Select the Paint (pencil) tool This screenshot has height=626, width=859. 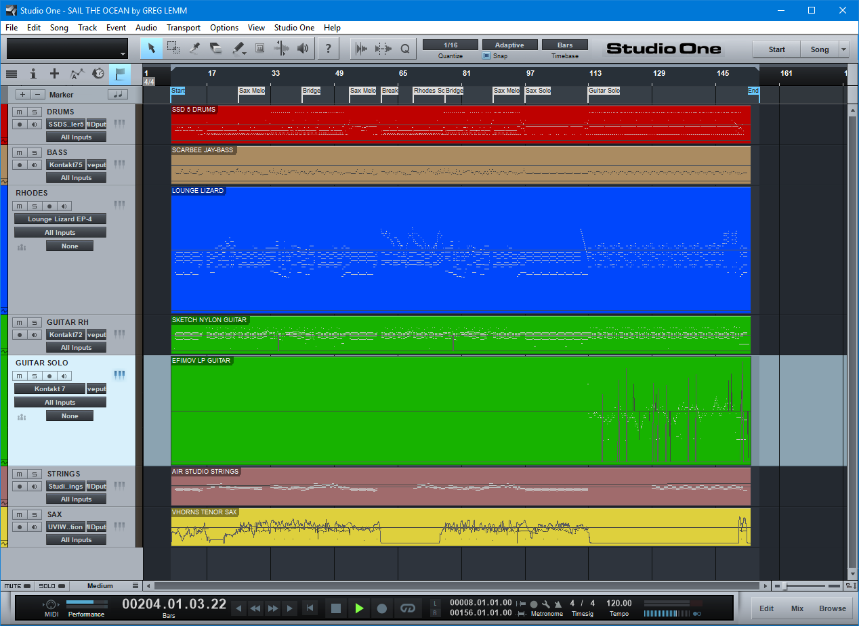[x=238, y=48]
